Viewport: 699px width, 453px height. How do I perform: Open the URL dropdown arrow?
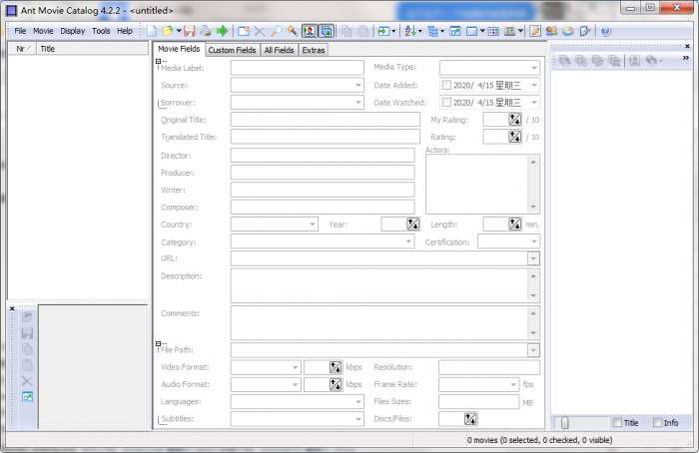(x=533, y=258)
